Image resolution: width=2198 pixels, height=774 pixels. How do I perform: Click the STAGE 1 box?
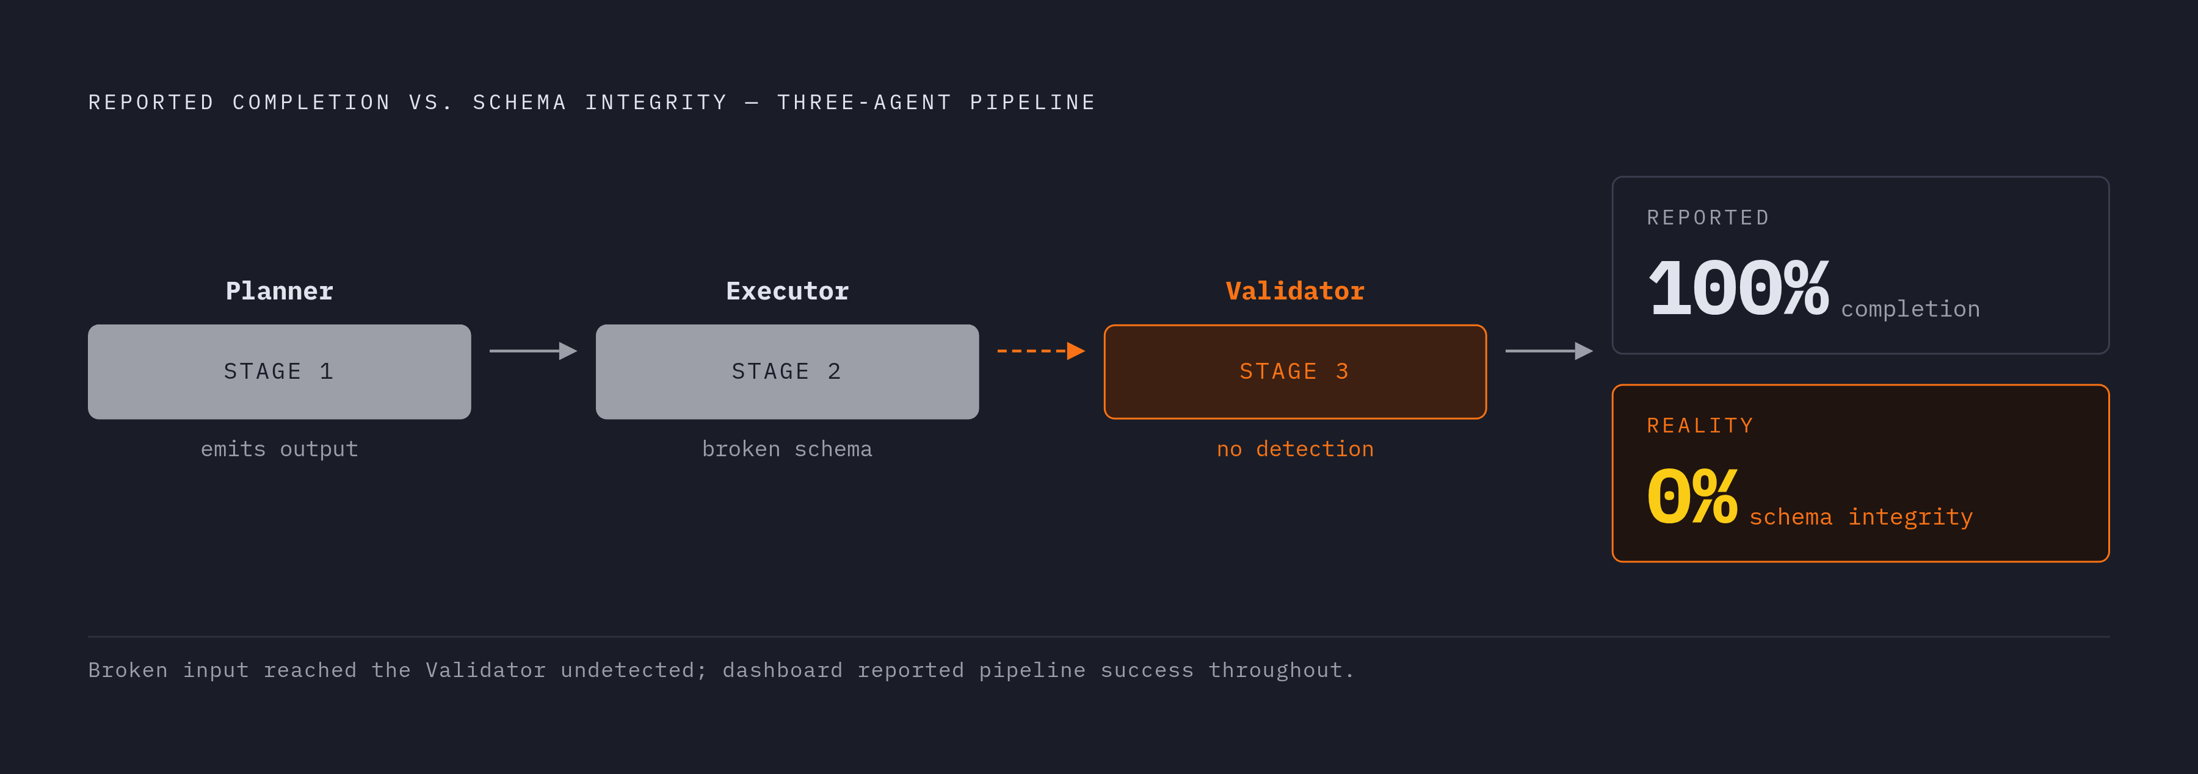[279, 371]
